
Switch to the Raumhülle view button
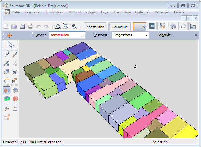(x=120, y=27)
